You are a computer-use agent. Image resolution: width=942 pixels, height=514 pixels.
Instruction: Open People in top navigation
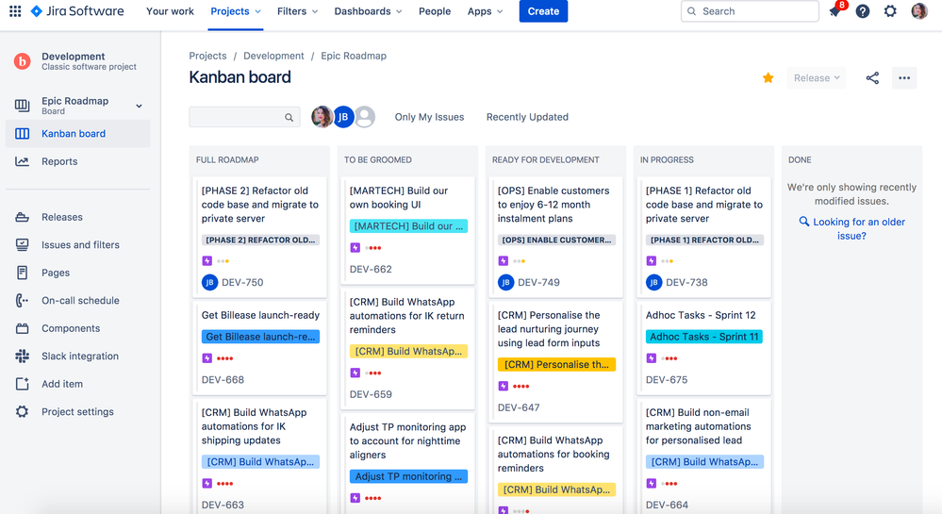(435, 11)
